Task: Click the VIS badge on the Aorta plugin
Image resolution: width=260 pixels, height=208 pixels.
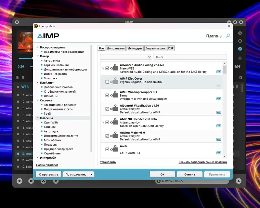Action: click(219, 153)
